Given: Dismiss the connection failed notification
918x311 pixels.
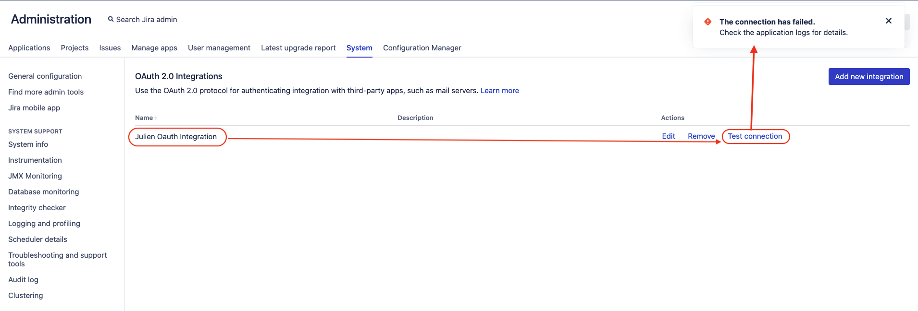Looking at the screenshot, I should point(889,21).
